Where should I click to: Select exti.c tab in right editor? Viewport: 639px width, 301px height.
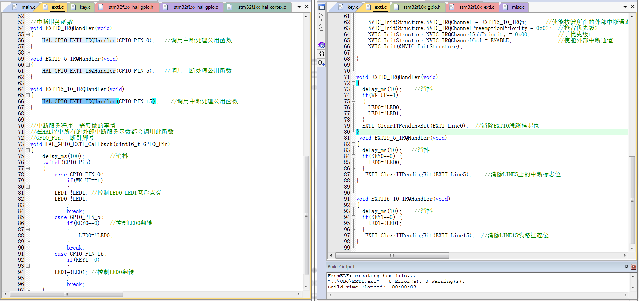(x=377, y=7)
